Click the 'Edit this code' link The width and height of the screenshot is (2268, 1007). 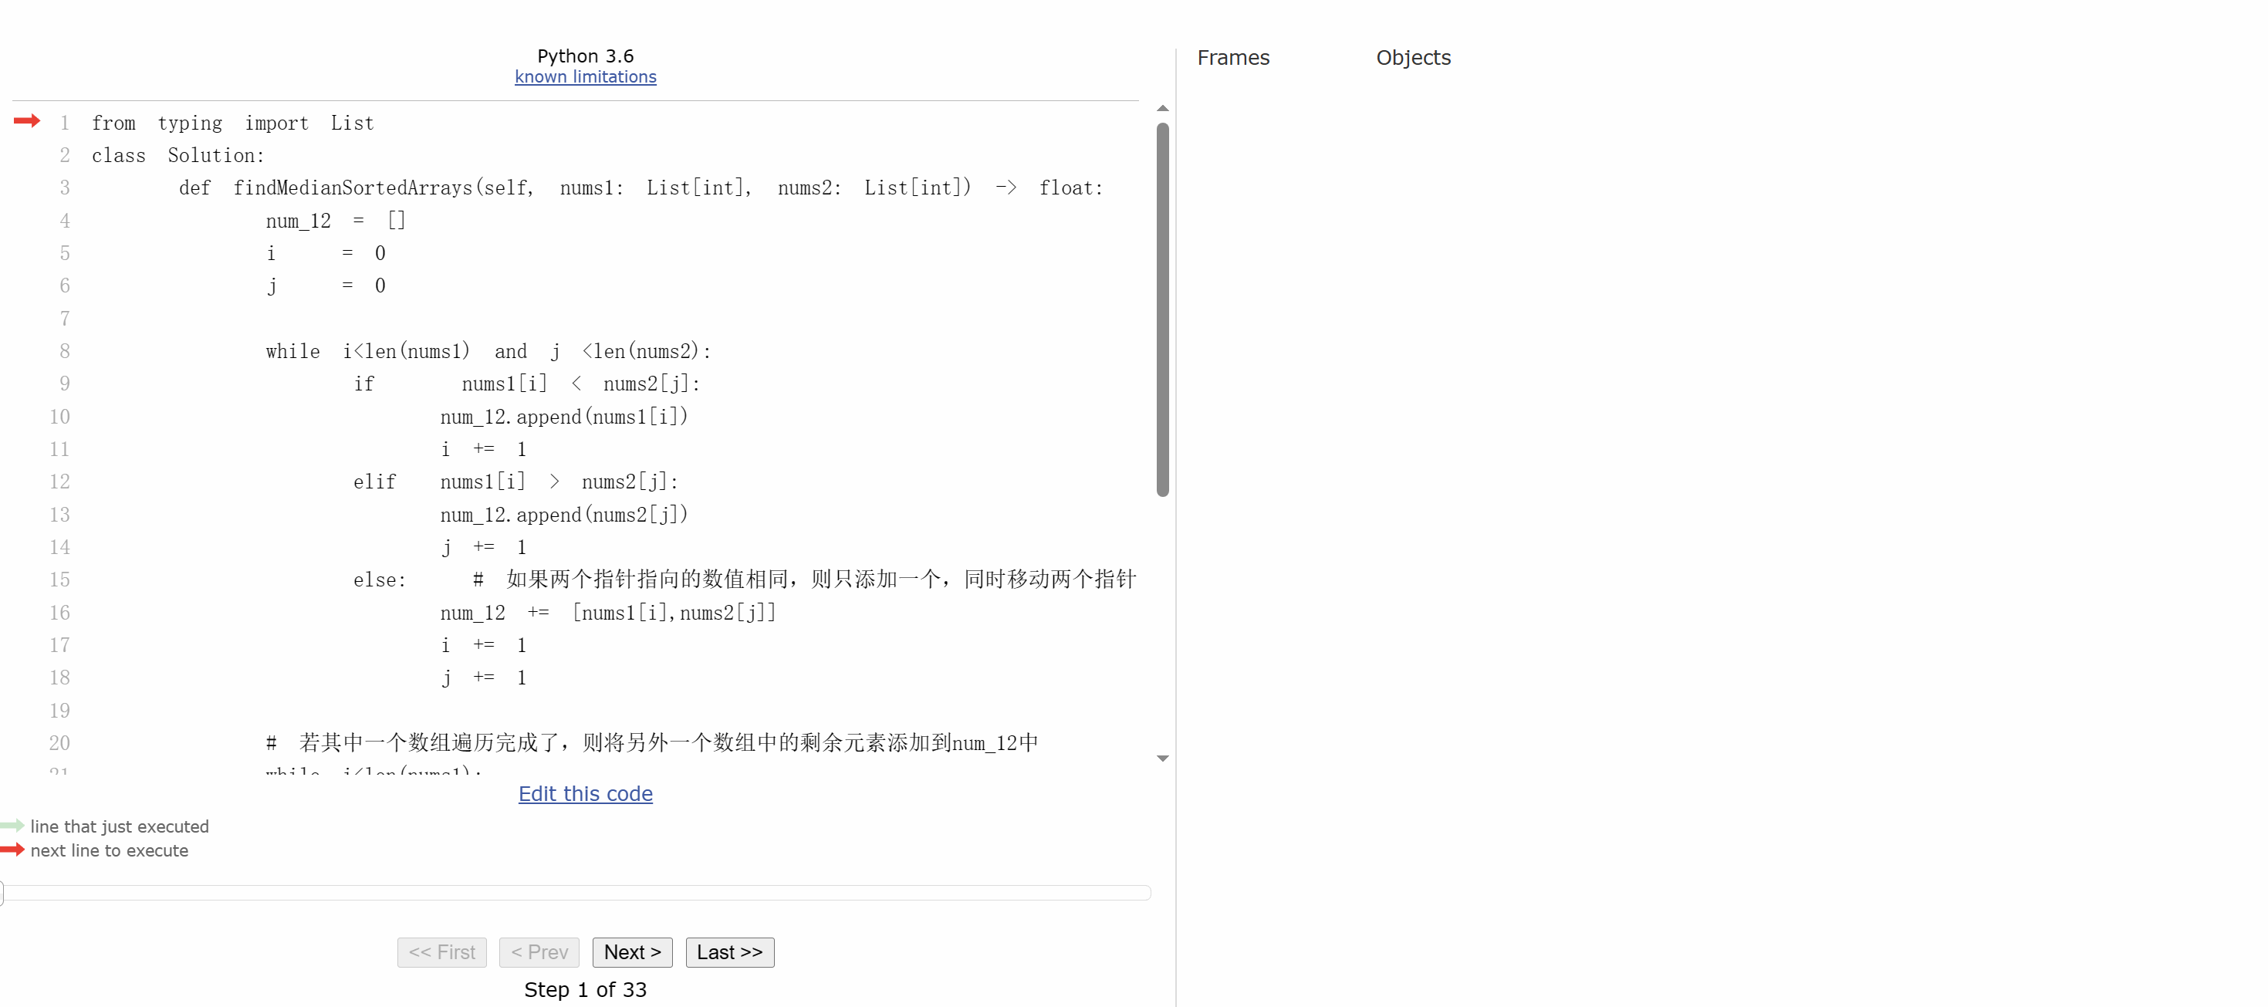(x=586, y=793)
